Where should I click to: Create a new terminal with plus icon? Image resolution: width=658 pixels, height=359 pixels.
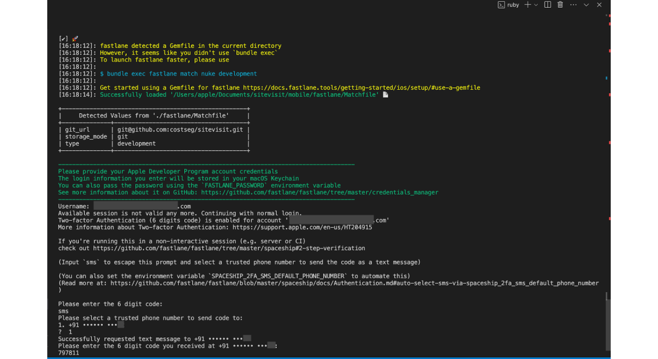(x=528, y=5)
